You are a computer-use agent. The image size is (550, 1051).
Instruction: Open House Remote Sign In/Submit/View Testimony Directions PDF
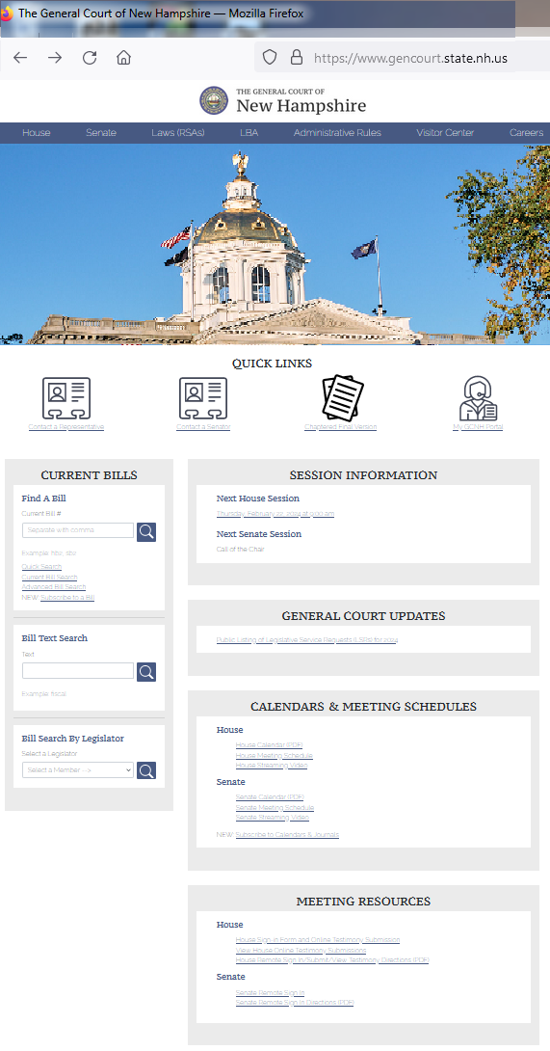click(332, 960)
